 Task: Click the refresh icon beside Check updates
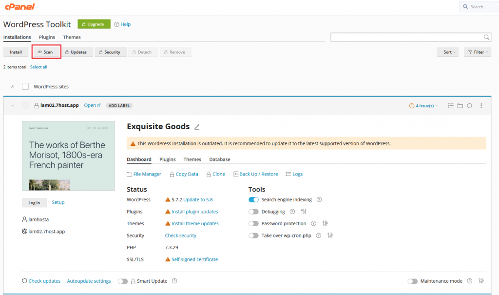coord(24,281)
